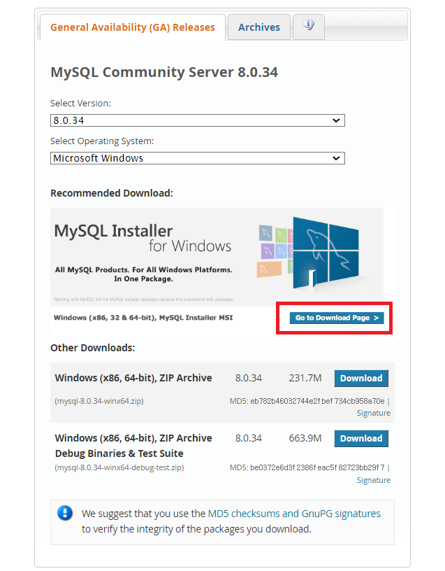This screenshot has height=571, width=445.
Task: Click the MySQL Community Server 8.0.34 title
Action: click(164, 72)
